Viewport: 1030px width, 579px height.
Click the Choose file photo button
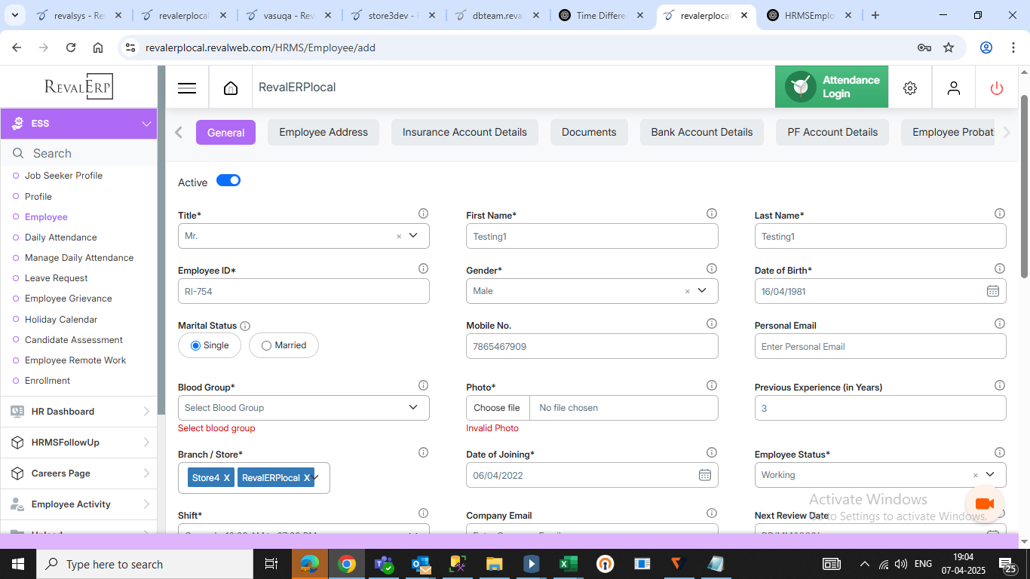tap(497, 408)
